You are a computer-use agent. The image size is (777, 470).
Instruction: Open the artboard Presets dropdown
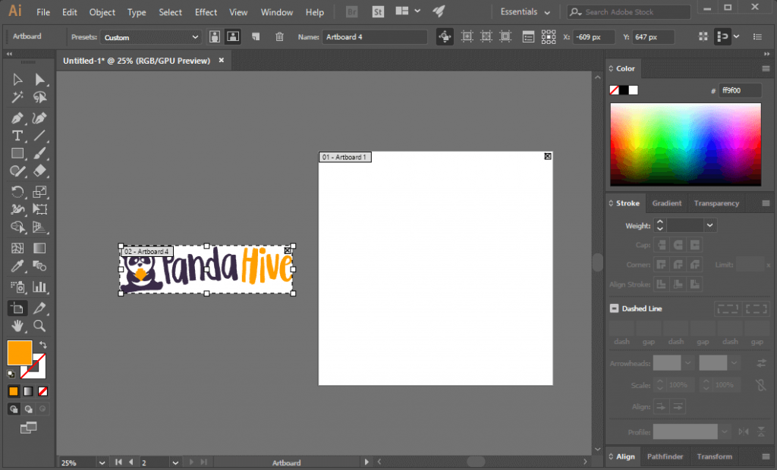pyautogui.click(x=150, y=36)
